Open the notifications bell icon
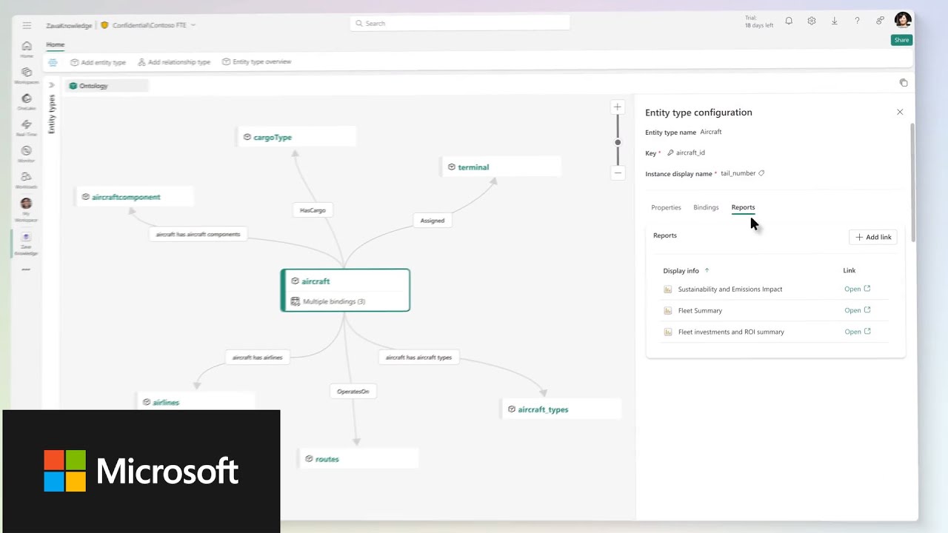The image size is (948, 533). 789,21
